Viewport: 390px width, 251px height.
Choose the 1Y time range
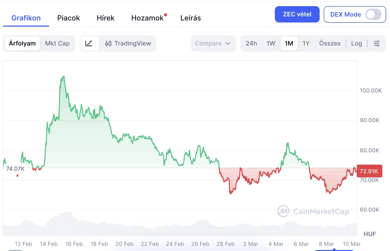point(306,43)
